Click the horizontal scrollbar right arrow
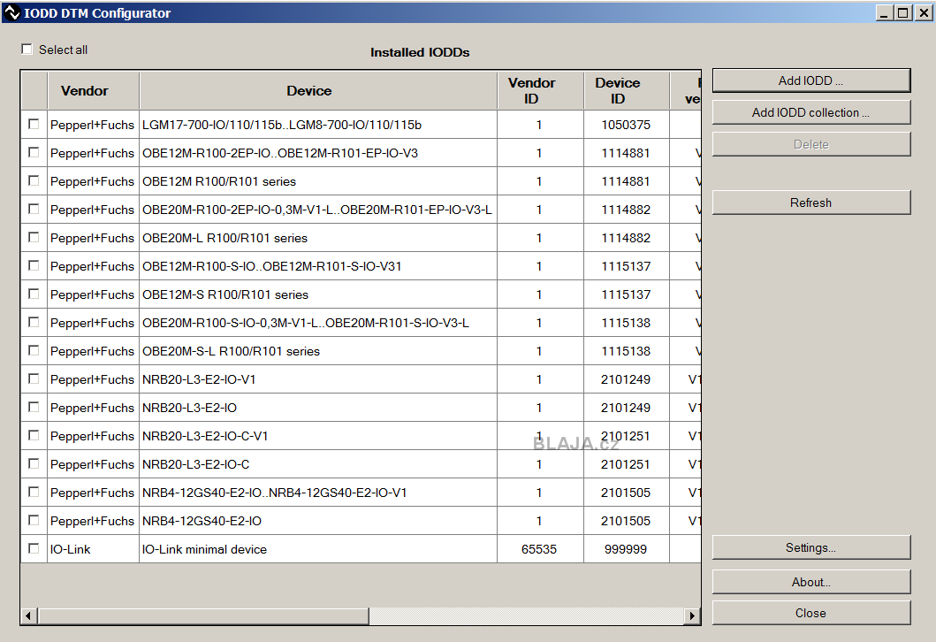Viewport: 936px width, 642px height. click(x=692, y=615)
